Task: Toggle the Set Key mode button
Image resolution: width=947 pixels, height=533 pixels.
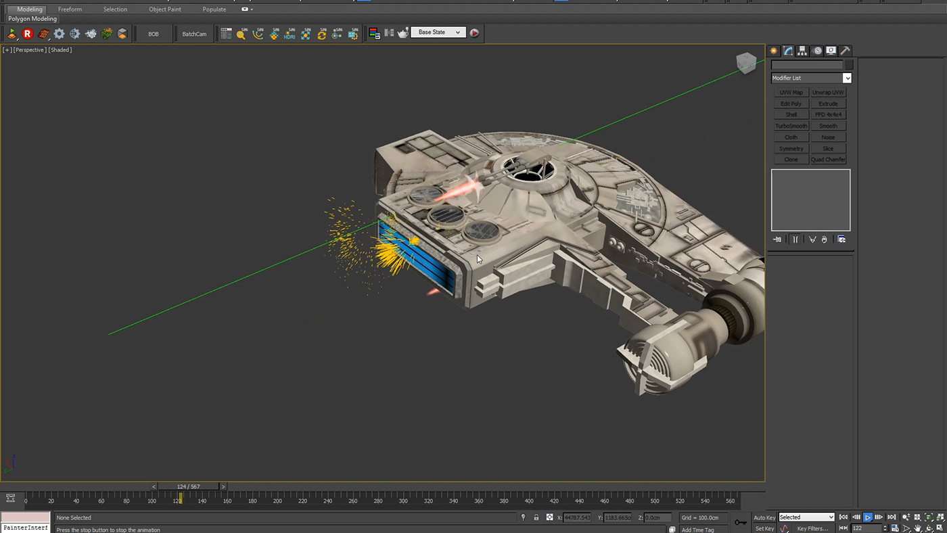Action: [764, 529]
